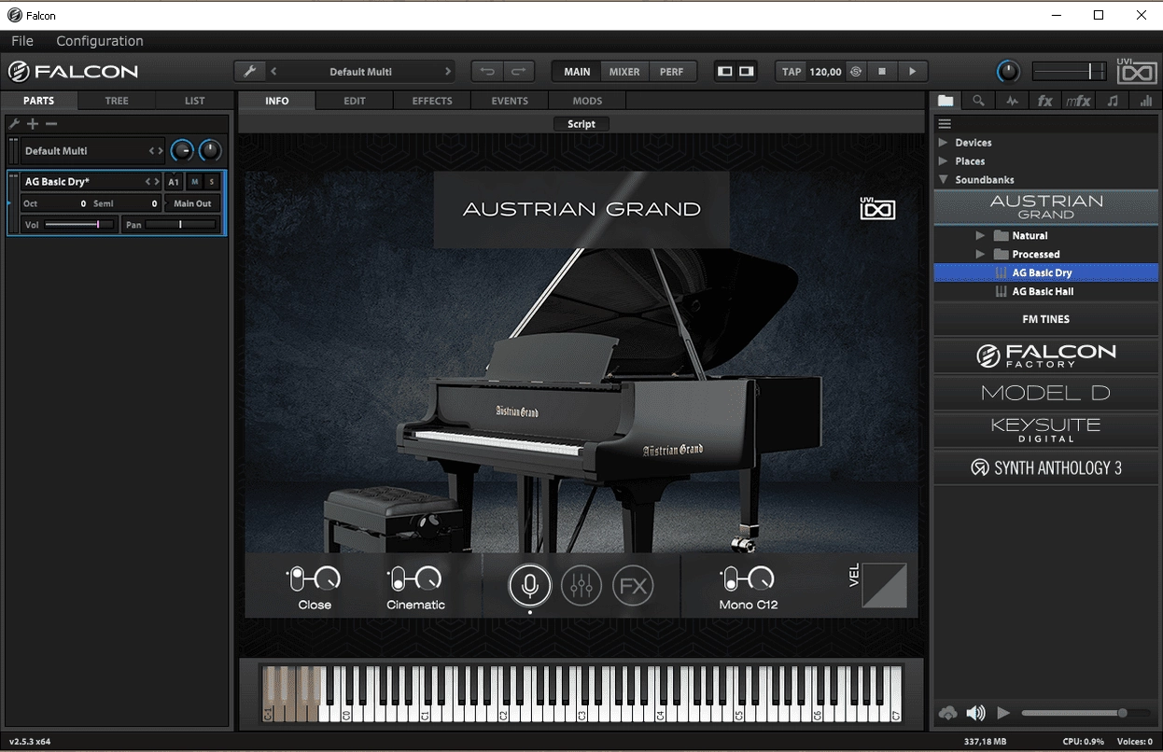
Task: Collapse the Soundbanks tree node
Action: pyautogui.click(x=943, y=179)
